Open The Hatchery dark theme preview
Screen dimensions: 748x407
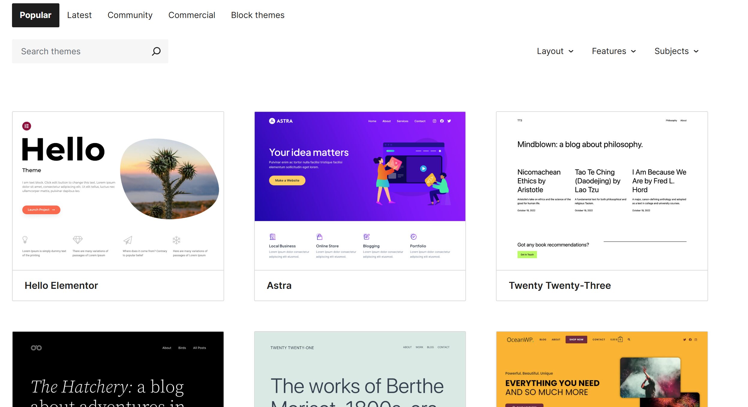pyautogui.click(x=118, y=369)
